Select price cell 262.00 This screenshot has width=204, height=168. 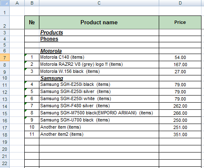[x=180, y=106]
